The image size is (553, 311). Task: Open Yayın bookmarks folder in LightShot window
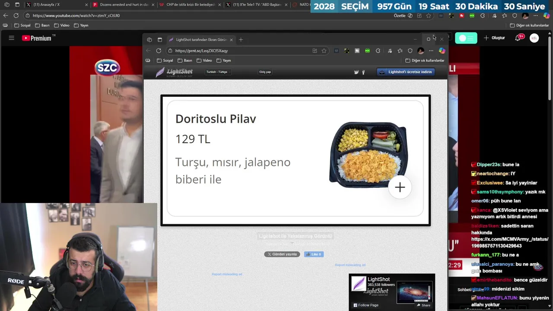coord(224,60)
